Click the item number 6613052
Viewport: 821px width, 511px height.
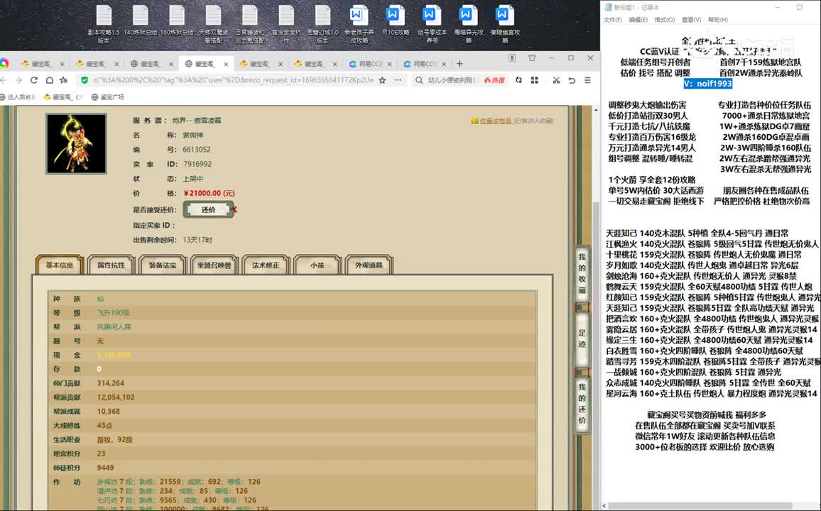[196, 150]
